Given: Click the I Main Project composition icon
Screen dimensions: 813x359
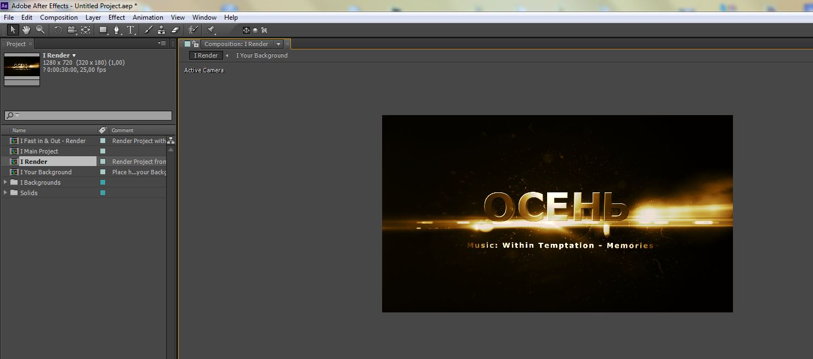Looking at the screenshot, I should (14, 151).
